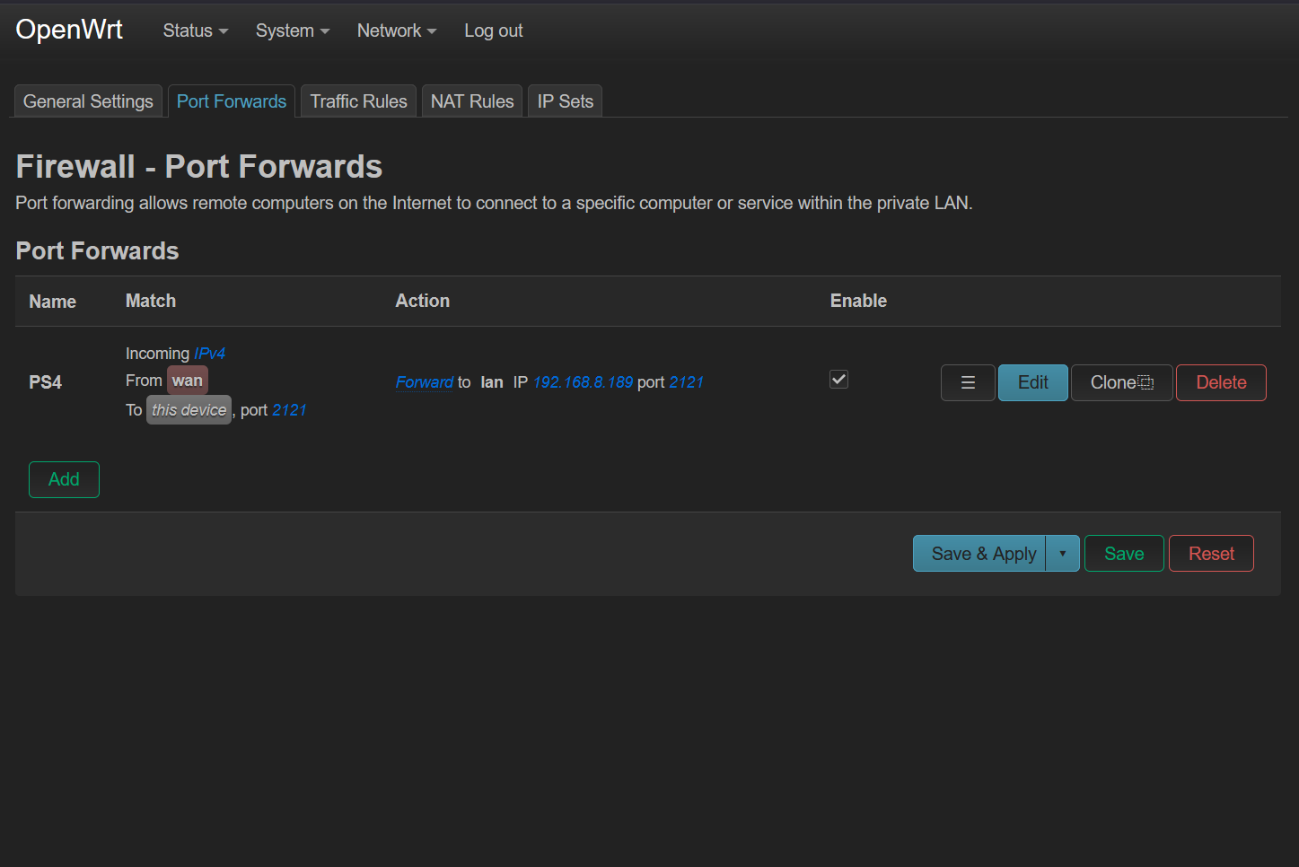Reset pending changes
The image size is (1299, 867).
pyautogui.click(x=1211, y=554)
